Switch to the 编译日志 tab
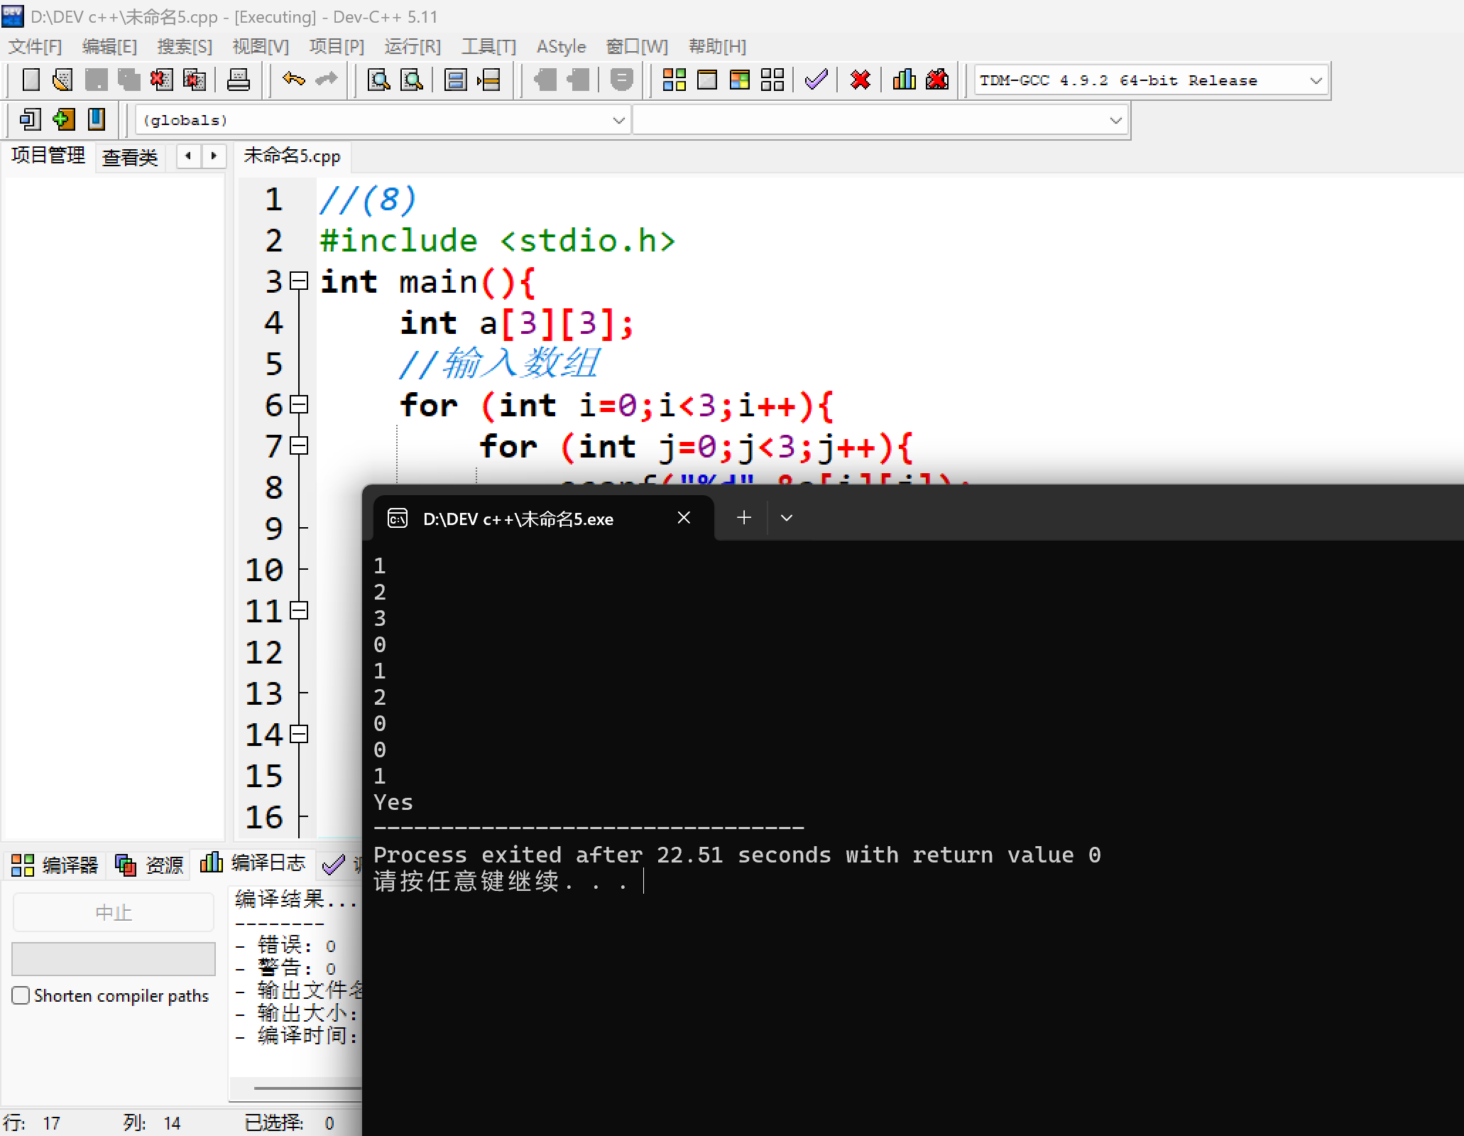Screen dimensions: 1464x1136 pos(253,863)
